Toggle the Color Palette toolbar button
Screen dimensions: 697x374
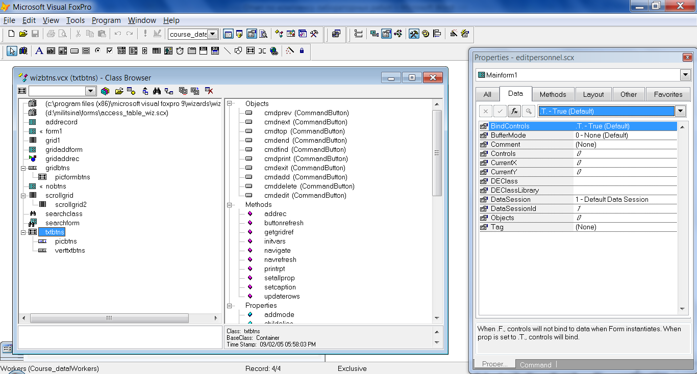[x=426, y=34]
